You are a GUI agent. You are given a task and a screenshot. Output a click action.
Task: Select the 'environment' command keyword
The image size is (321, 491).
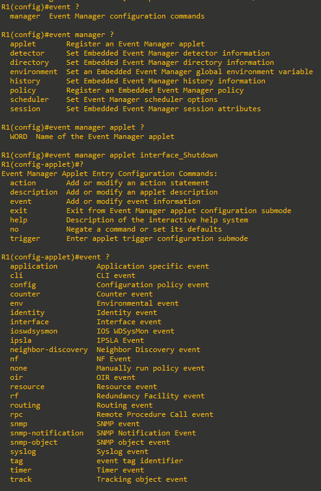pyautogui.click(x=34, y=72)
